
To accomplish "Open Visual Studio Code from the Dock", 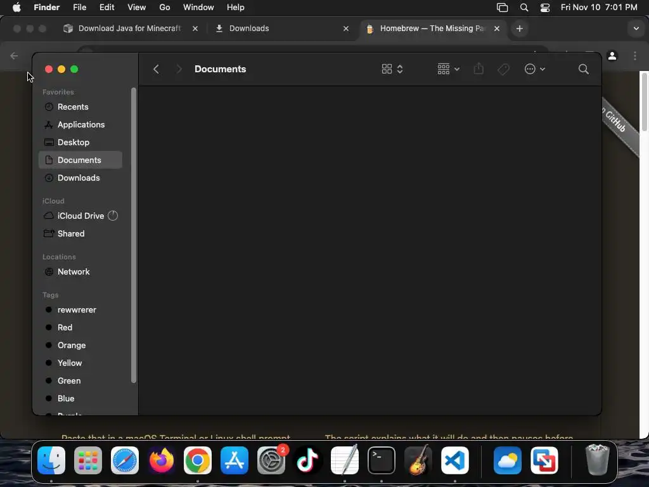I will [455, 460].
